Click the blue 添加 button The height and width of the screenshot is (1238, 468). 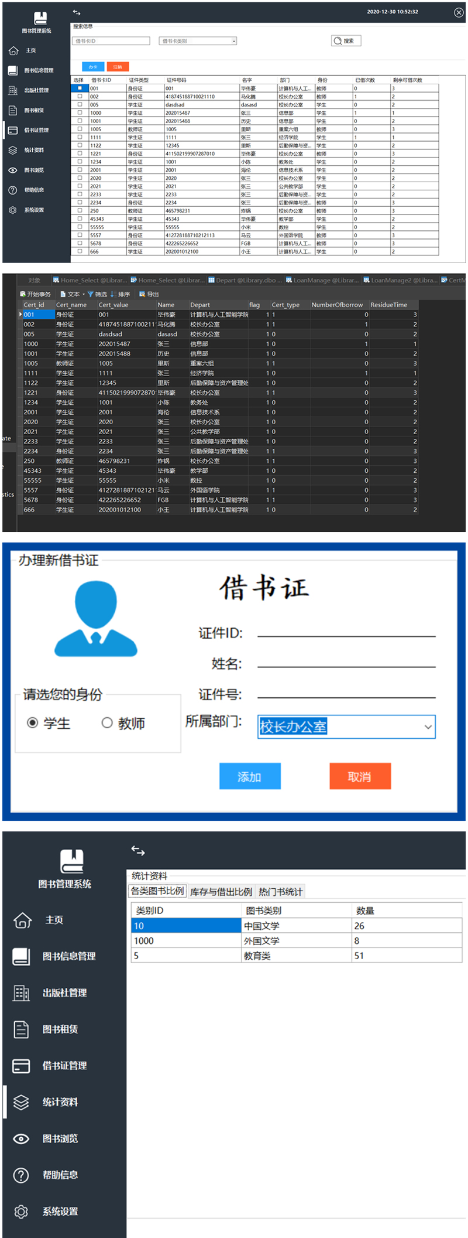[x=250, y=776]
